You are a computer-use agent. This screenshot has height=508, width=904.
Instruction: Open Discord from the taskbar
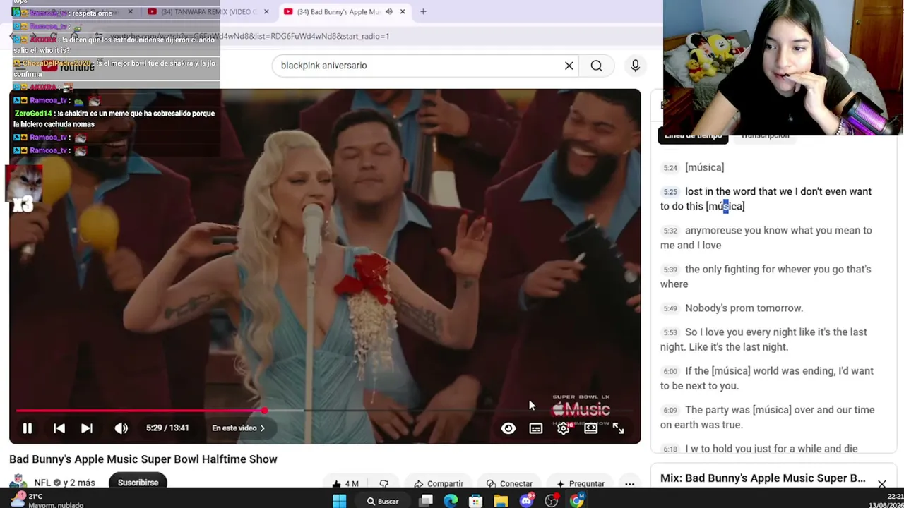[526, 501]
